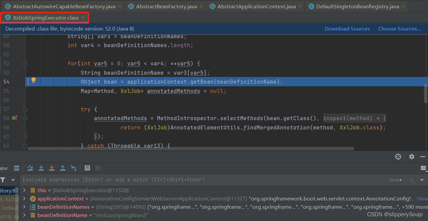Close the AbstractAutowireCapableBeanFactory.java tab
This screenshot has height=221, width=428.
pyautogui.click(x=120, y=6)
